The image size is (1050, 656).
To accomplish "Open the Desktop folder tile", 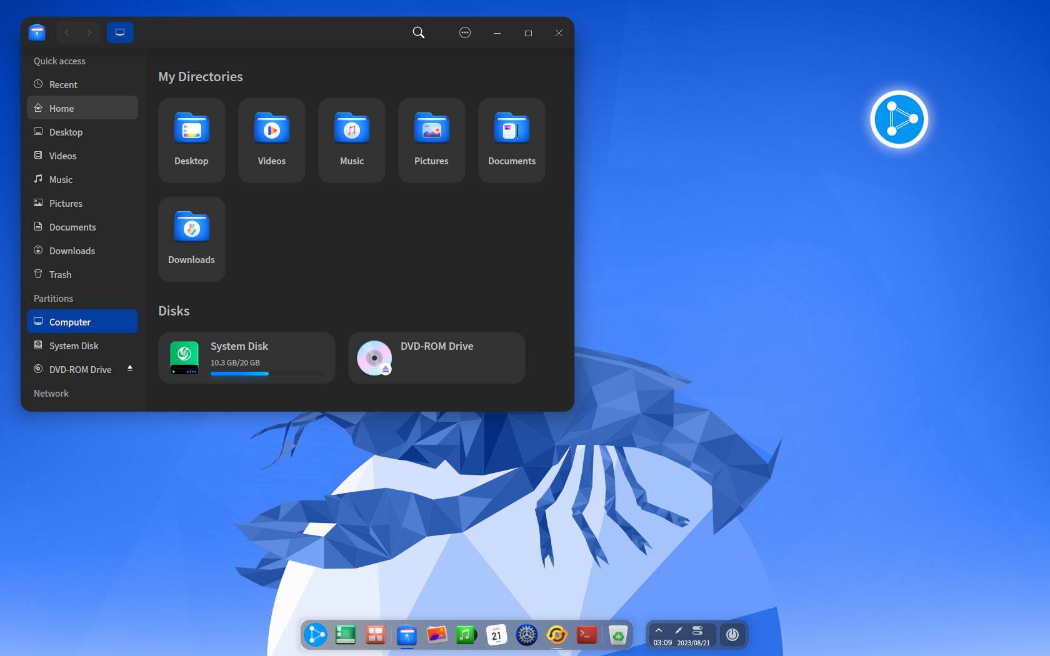I will (x=191, y=140).
